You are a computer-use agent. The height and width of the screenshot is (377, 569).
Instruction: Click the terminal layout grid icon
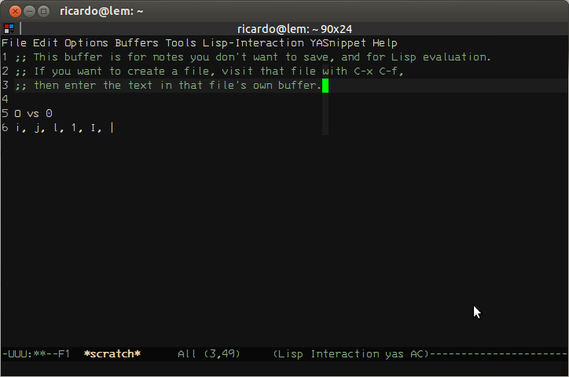9,28
